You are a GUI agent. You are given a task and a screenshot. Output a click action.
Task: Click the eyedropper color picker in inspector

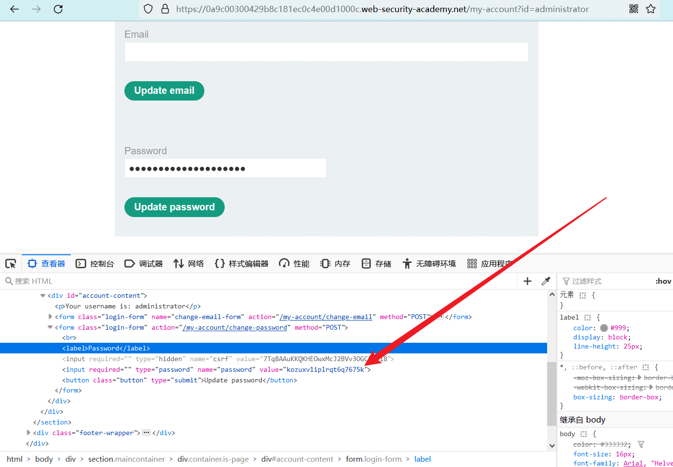tap(546, 281)
